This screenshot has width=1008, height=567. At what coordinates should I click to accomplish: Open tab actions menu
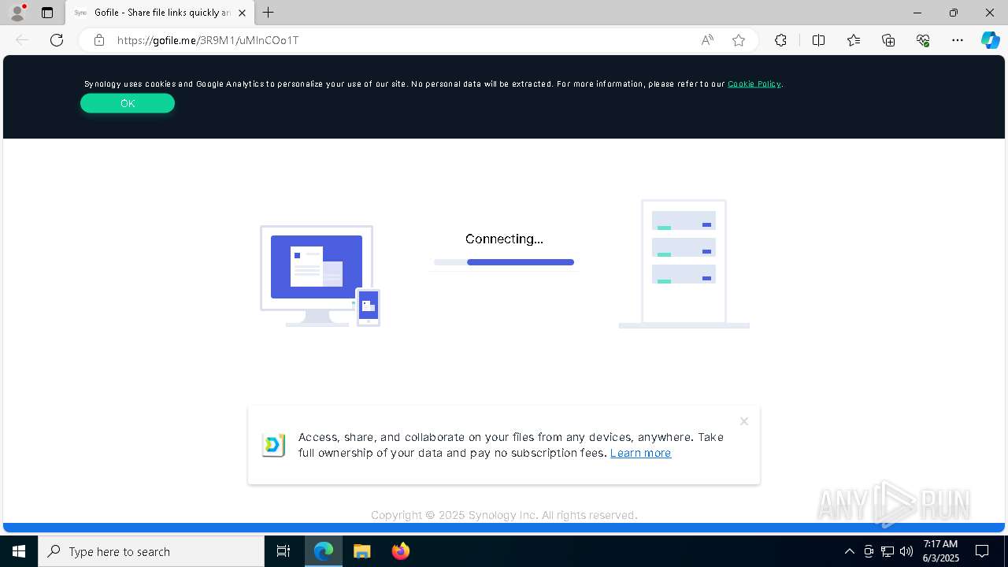pyautogui.click(x=47, y=13)
